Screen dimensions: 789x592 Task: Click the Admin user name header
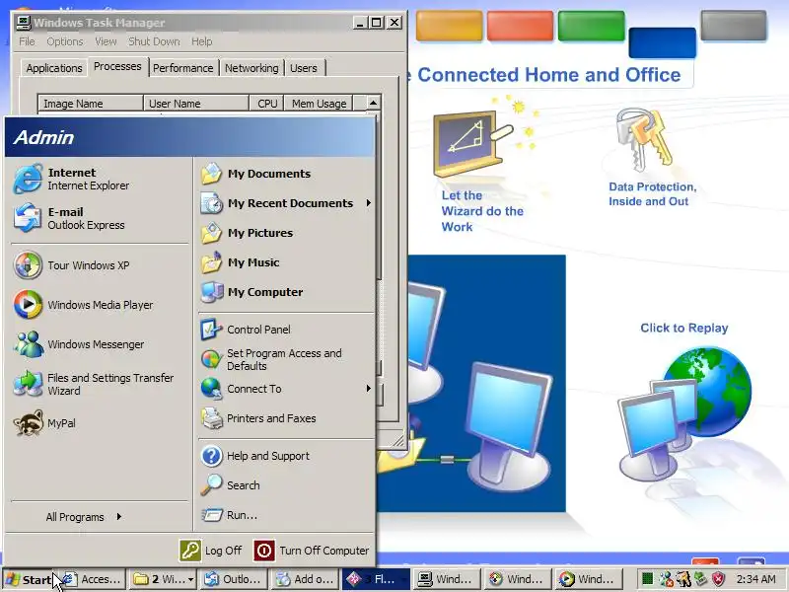point(43,137)
